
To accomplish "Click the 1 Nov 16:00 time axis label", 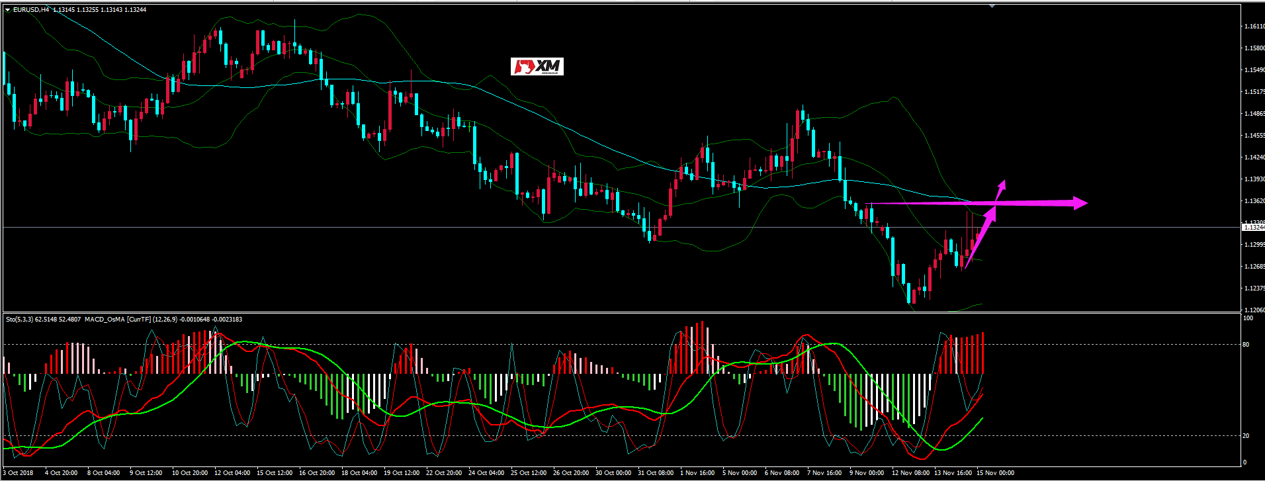I will (698, 473).
